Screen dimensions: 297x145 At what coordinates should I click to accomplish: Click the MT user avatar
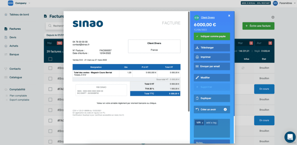click(275, 3)
